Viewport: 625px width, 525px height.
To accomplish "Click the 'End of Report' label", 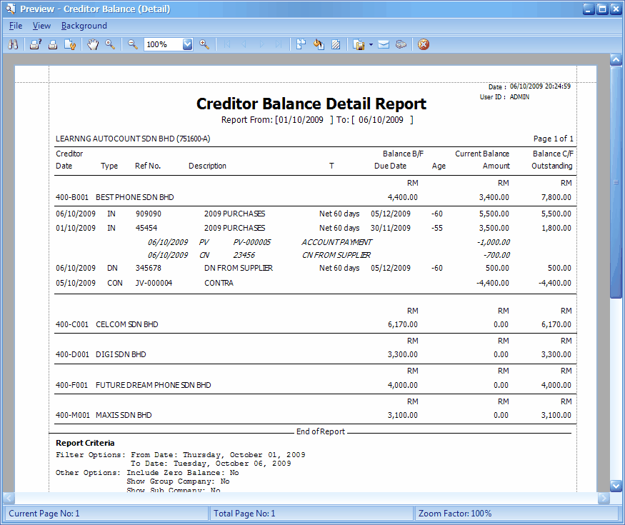I will pos(321,431).
